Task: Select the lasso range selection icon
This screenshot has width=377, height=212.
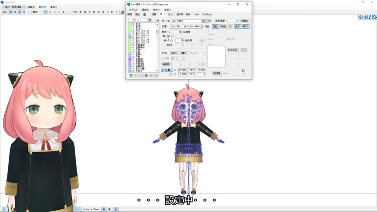Action: point(50,12)
